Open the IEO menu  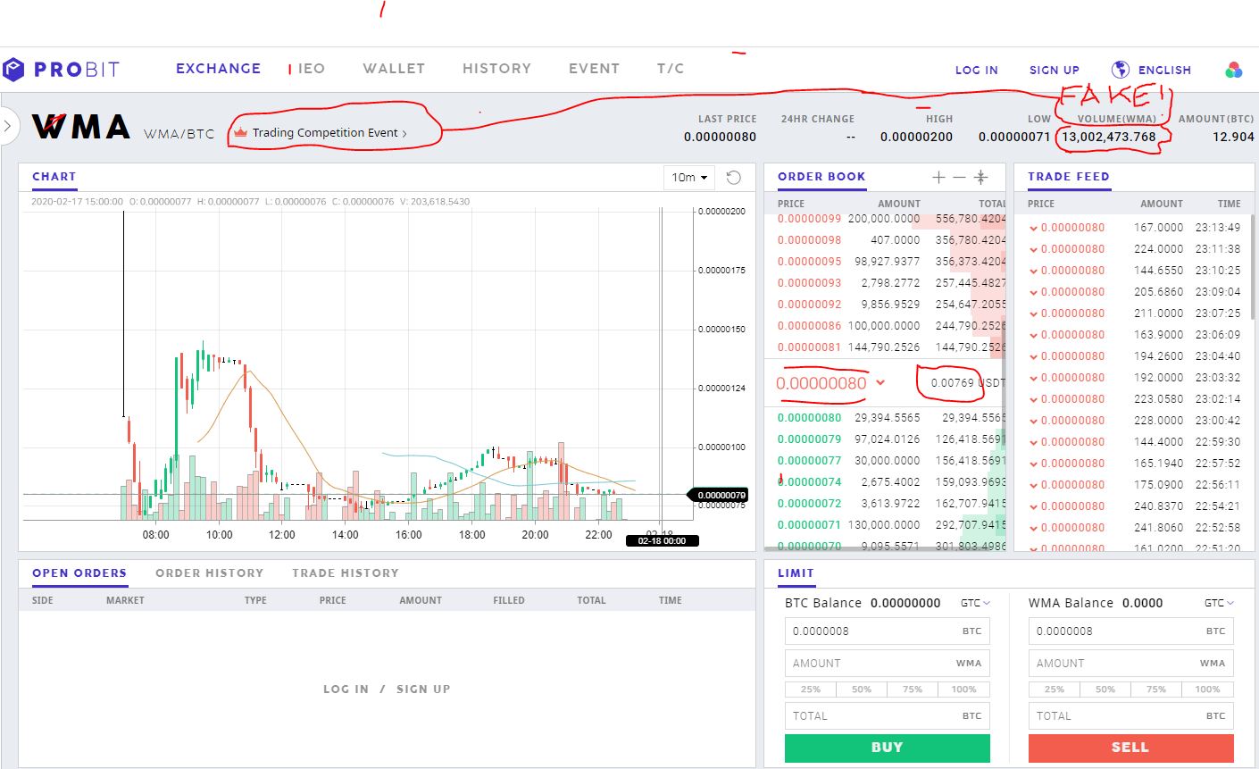tap(311, 69)
